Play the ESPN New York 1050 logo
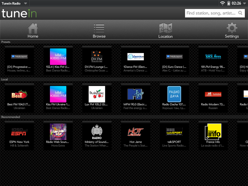 click(x=19, y=132)
